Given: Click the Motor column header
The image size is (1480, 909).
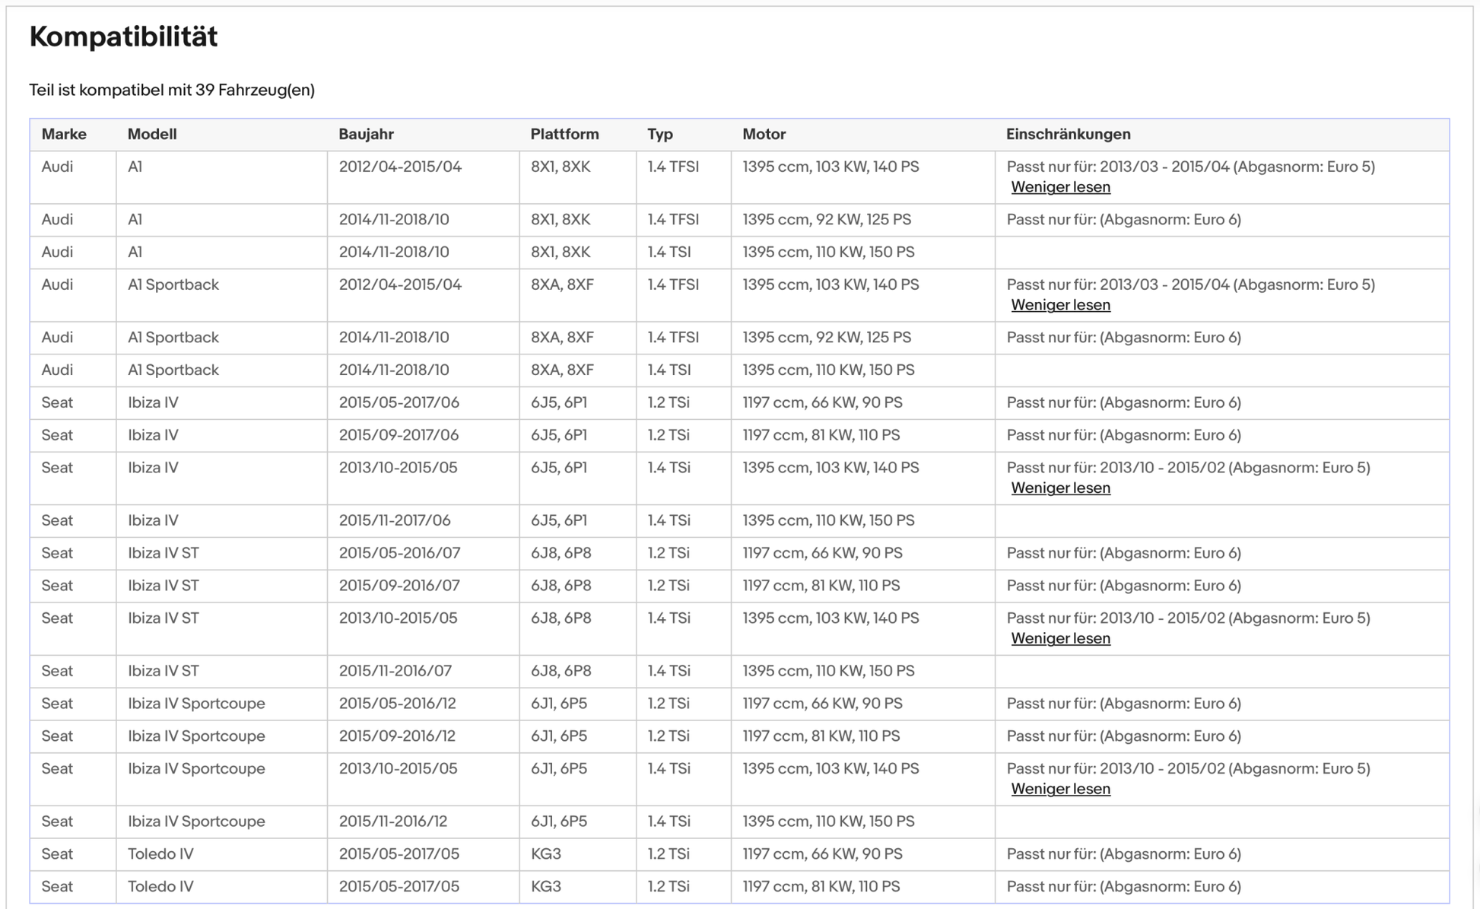Looking at the screenshot, I should (x=764, y=135).
